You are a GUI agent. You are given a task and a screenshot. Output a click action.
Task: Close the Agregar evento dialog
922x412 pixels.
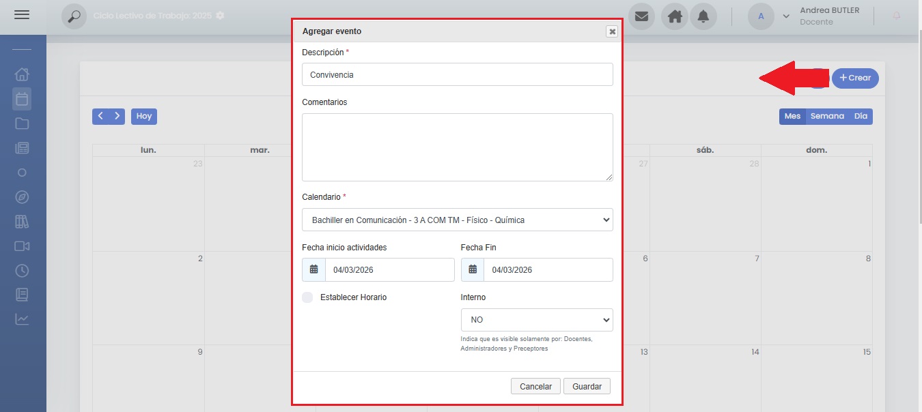[612, 31]
